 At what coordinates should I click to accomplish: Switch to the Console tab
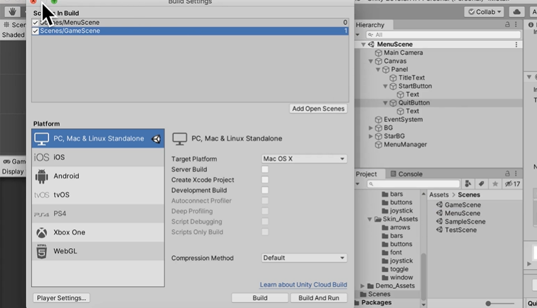click(406, 174)
